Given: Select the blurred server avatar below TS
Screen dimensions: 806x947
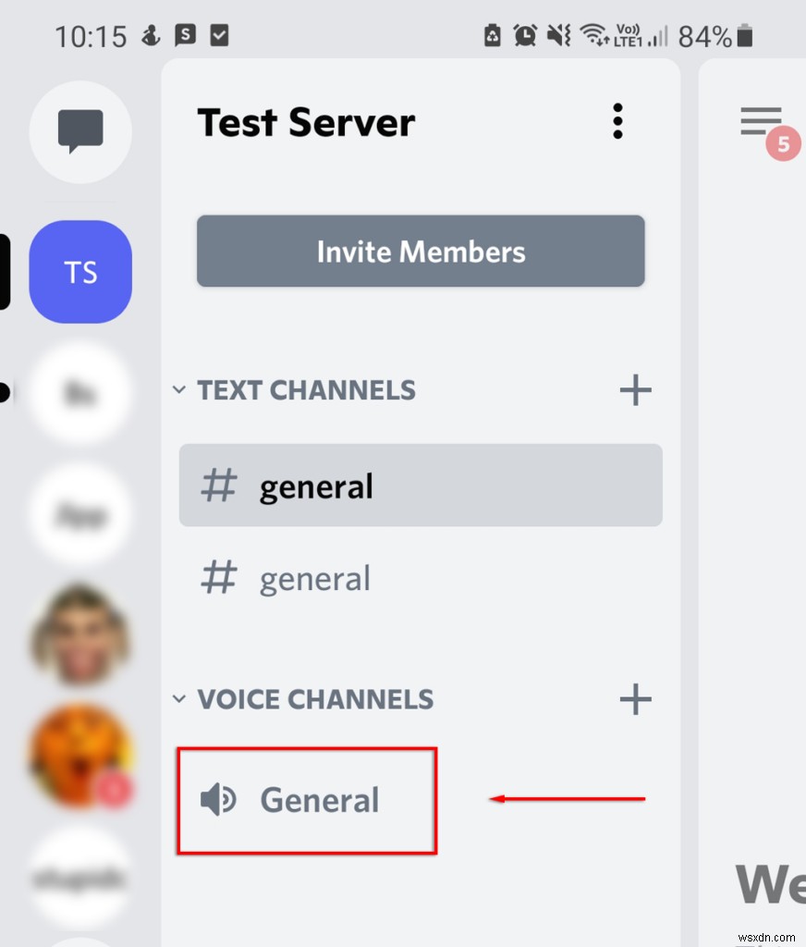Looking at the screenshot, I should [x=80, y=392].
